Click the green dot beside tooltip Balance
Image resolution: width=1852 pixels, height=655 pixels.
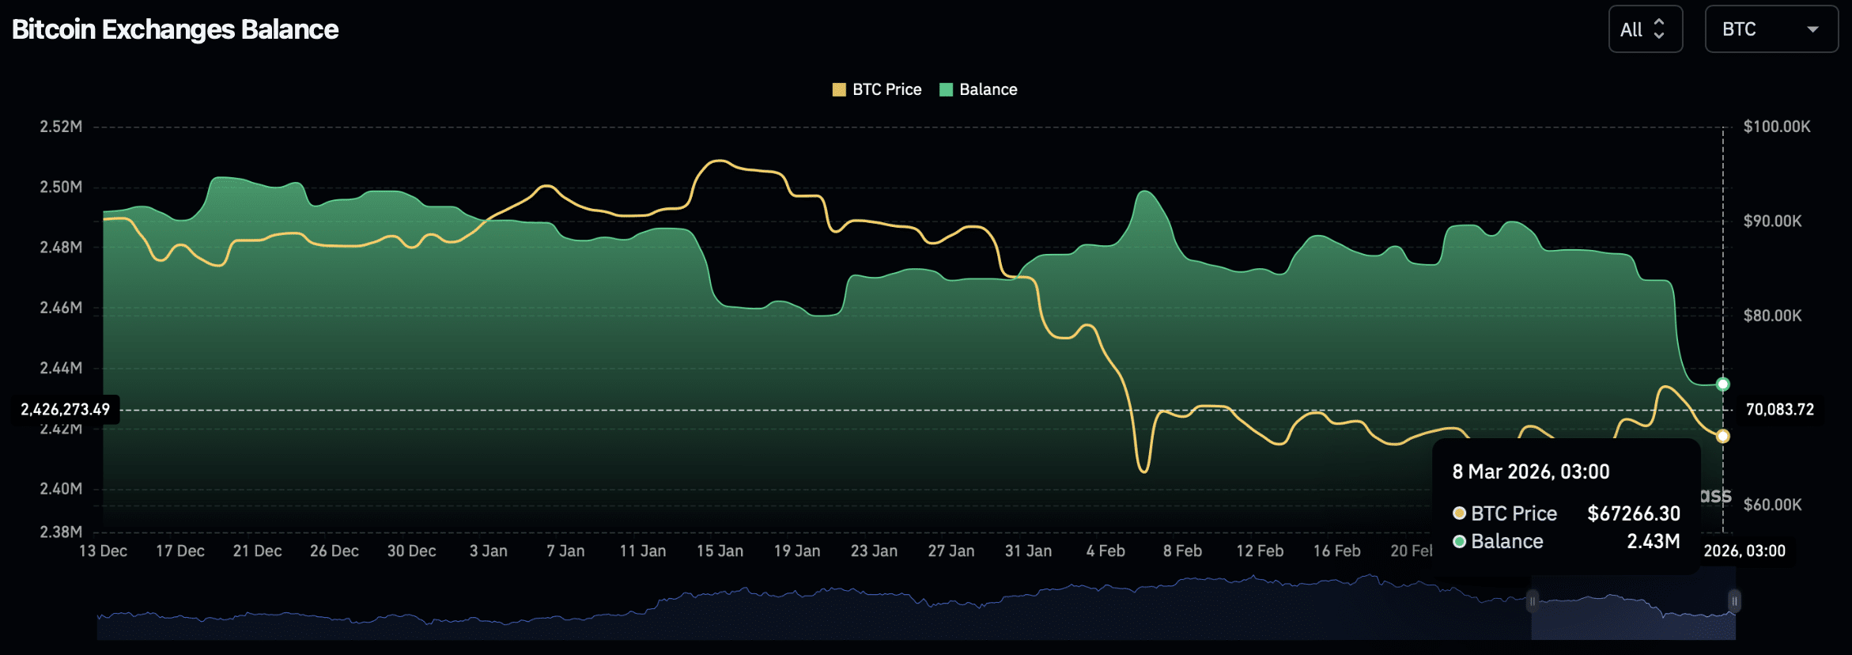point(1459,542)
